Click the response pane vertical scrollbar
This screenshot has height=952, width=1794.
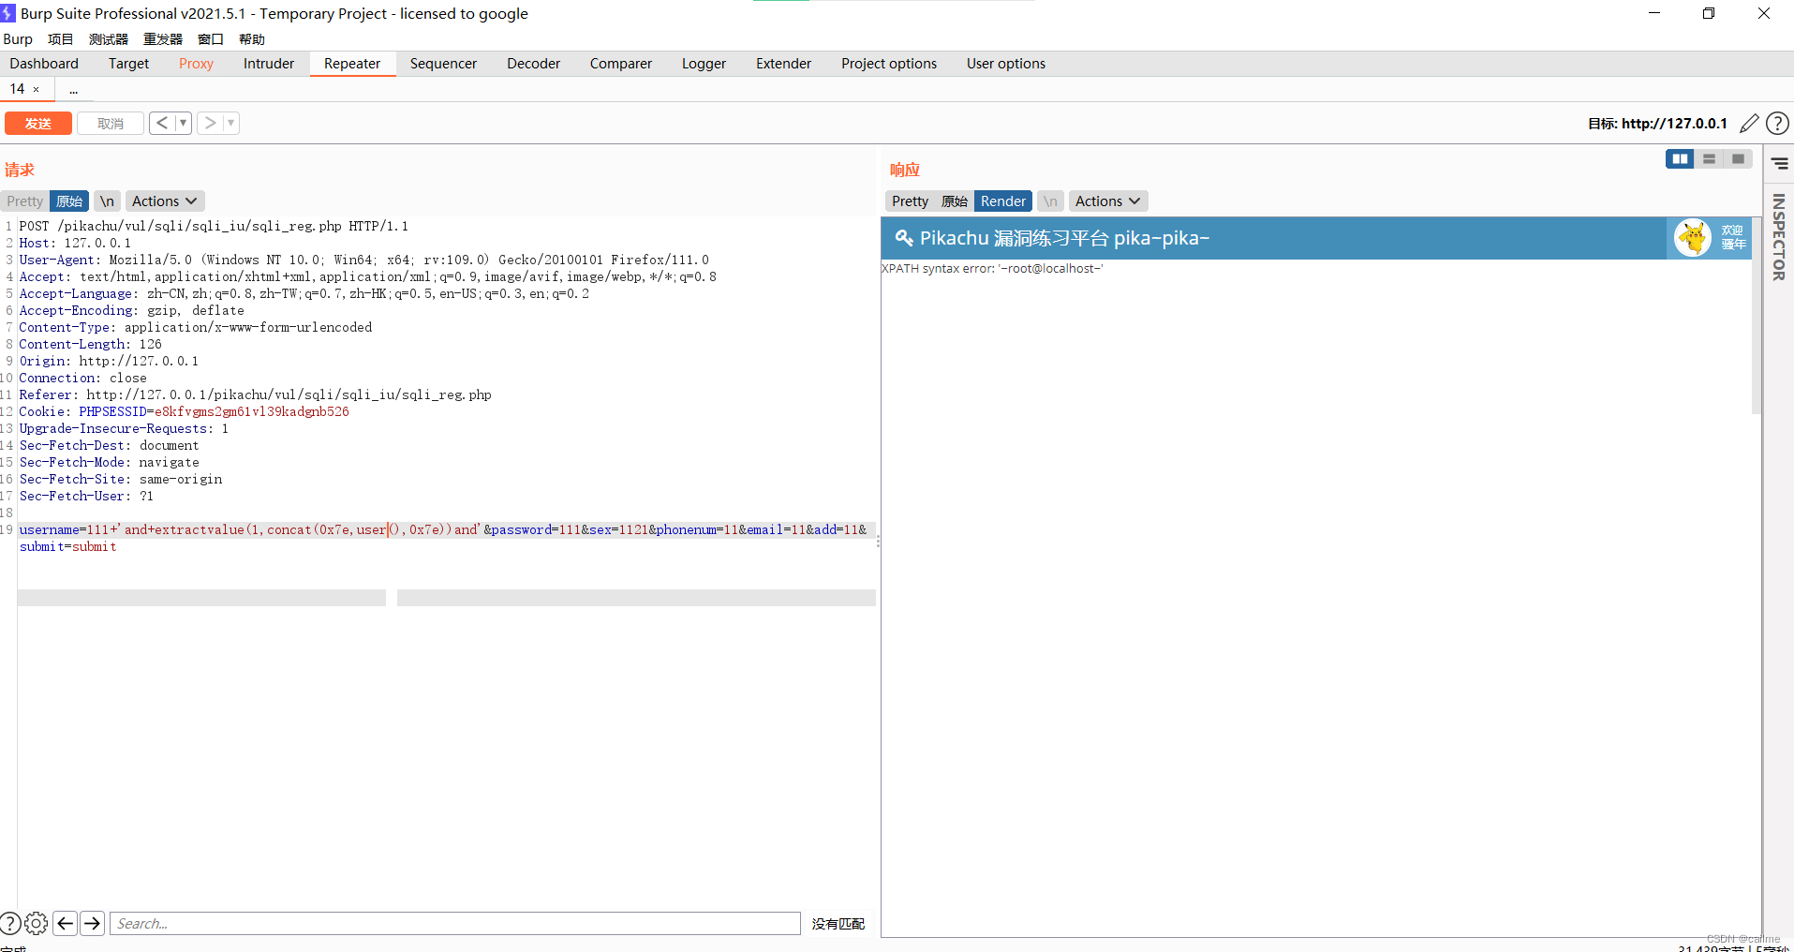(1757, 316)
